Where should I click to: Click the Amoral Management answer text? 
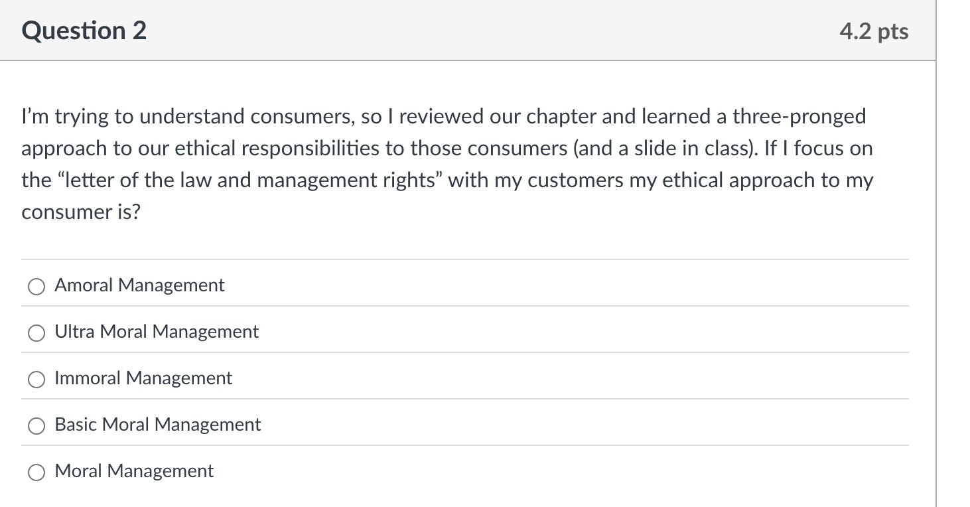pos(139,285)
